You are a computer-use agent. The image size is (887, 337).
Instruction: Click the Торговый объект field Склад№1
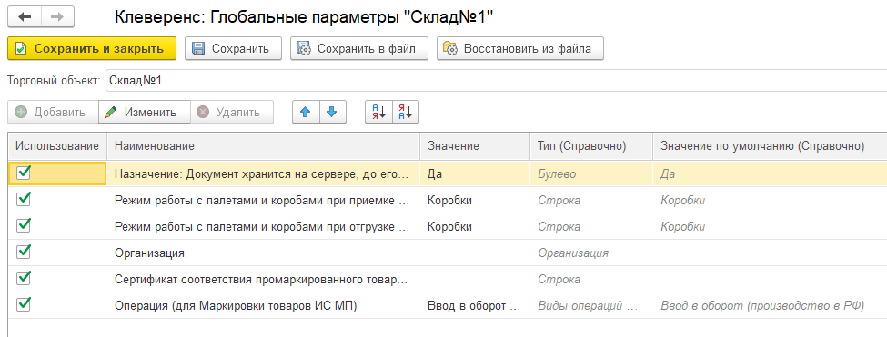pyautogui.click(x=496, y=81)
